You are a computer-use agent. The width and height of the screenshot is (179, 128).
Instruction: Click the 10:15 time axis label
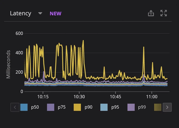click(x=43, y=97)
